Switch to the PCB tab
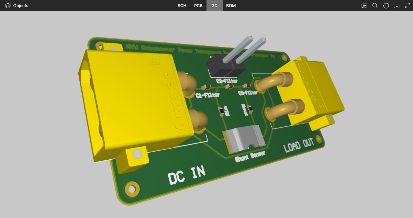Viewport: 413px width, 218px height. click(198, 5)
